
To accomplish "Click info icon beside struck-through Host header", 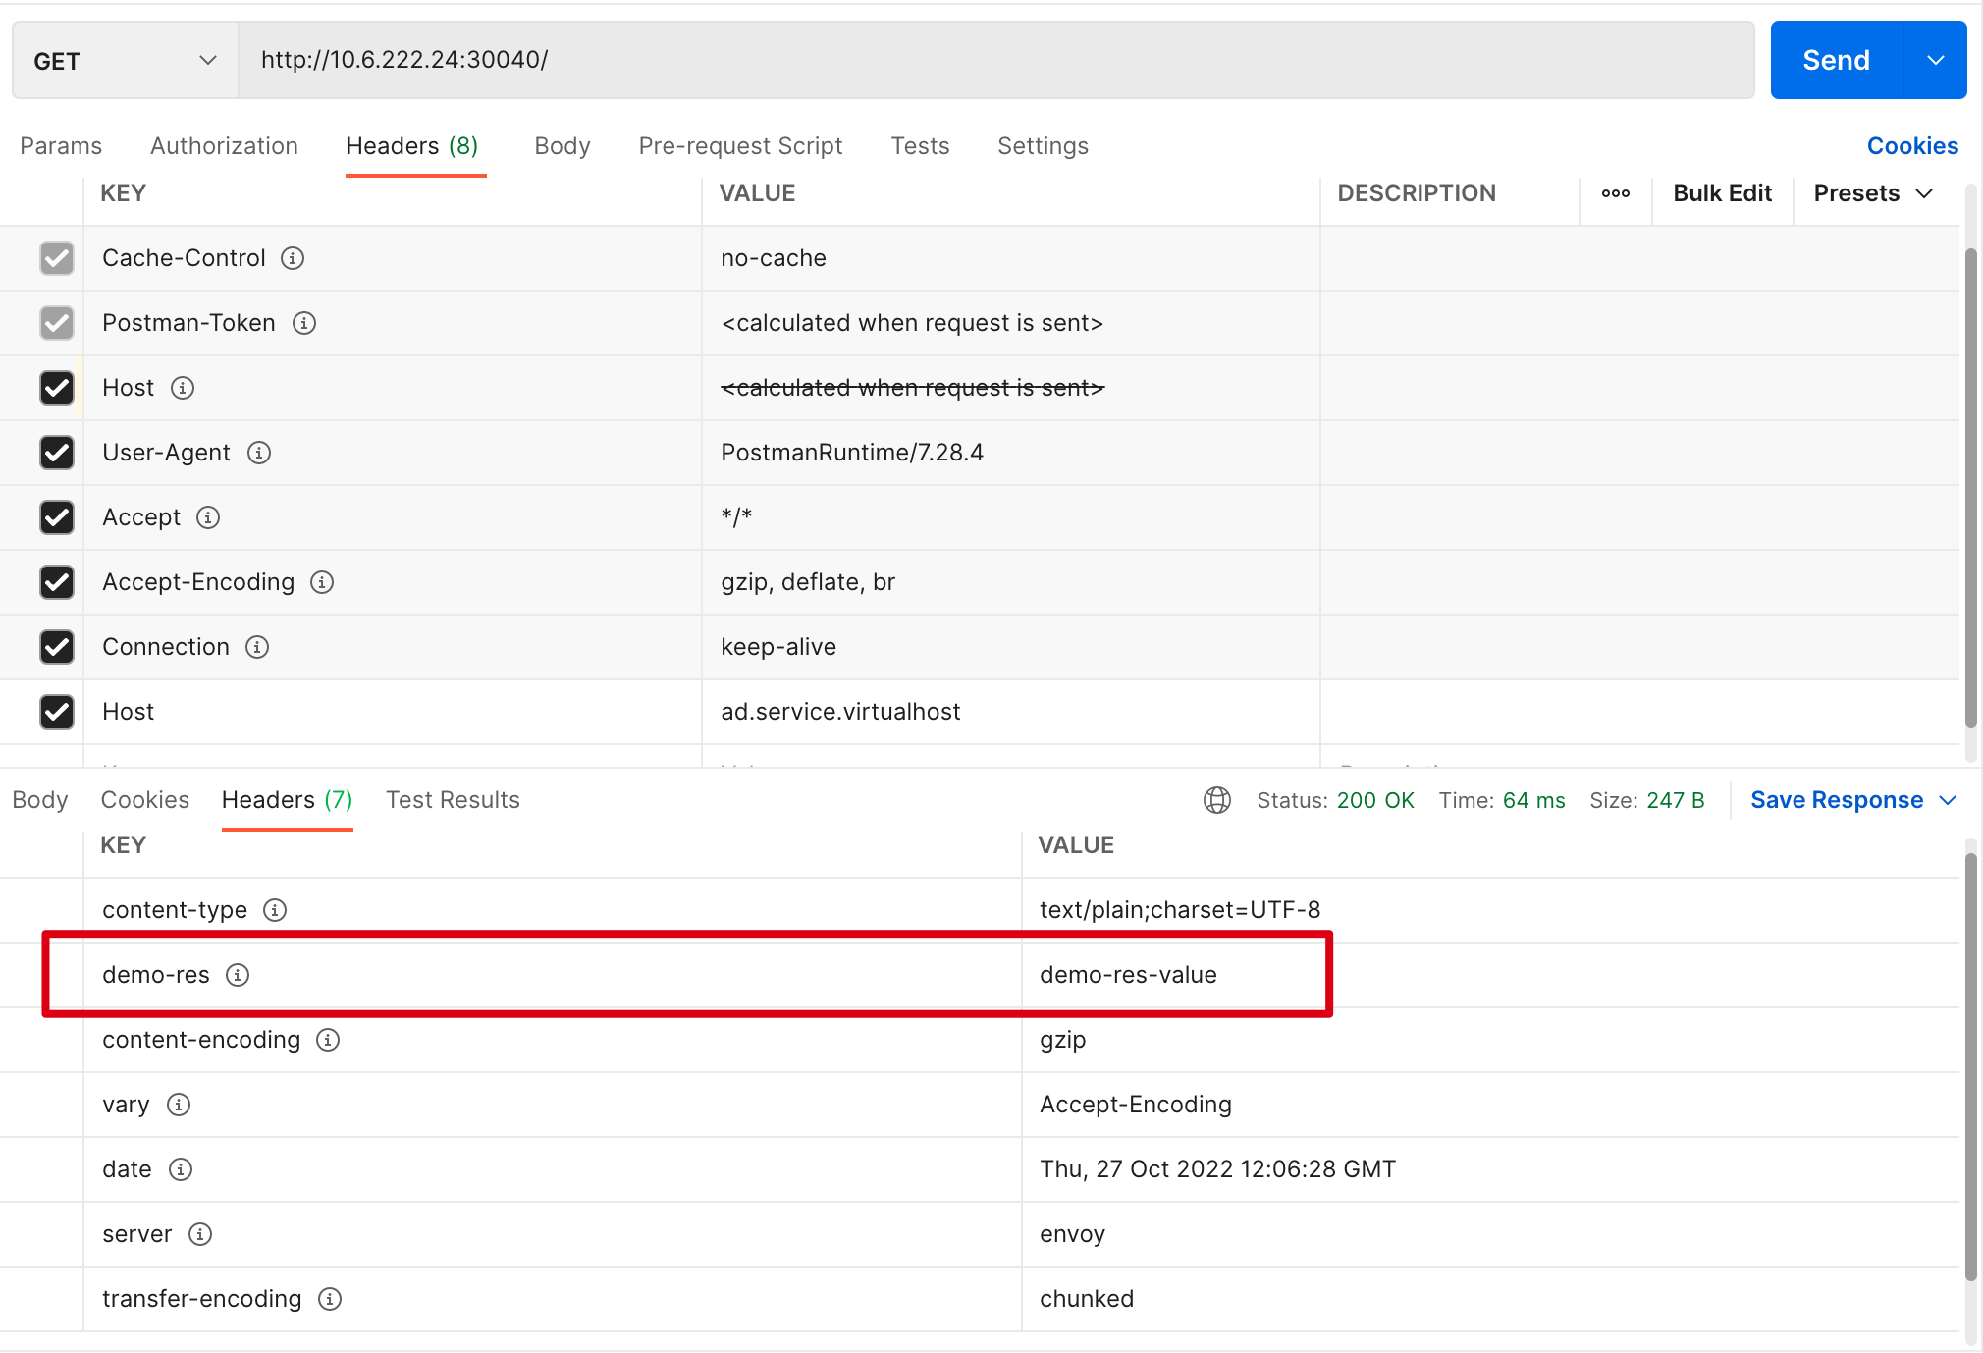I will point(183,388).
